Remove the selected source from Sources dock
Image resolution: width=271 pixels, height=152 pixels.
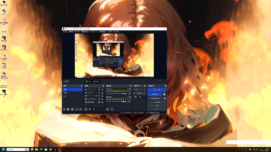[x=89, y=109]
